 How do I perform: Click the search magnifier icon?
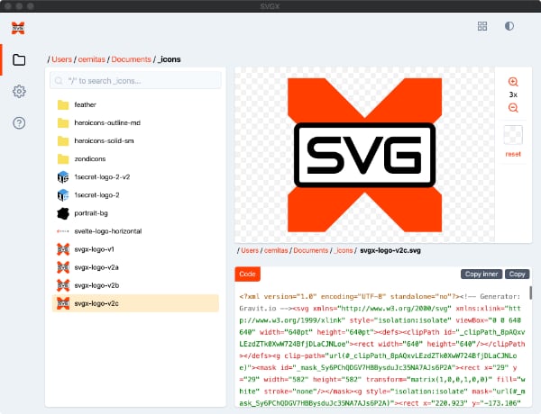click(x=59, y=81)
